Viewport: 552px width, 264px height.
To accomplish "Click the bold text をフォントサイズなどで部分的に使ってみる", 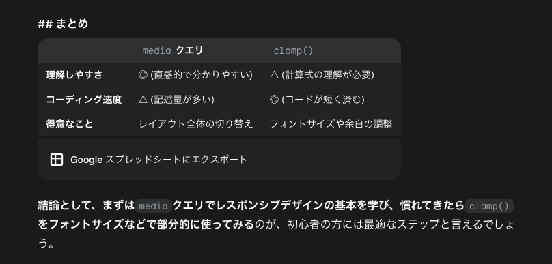I will coord(146,224).
